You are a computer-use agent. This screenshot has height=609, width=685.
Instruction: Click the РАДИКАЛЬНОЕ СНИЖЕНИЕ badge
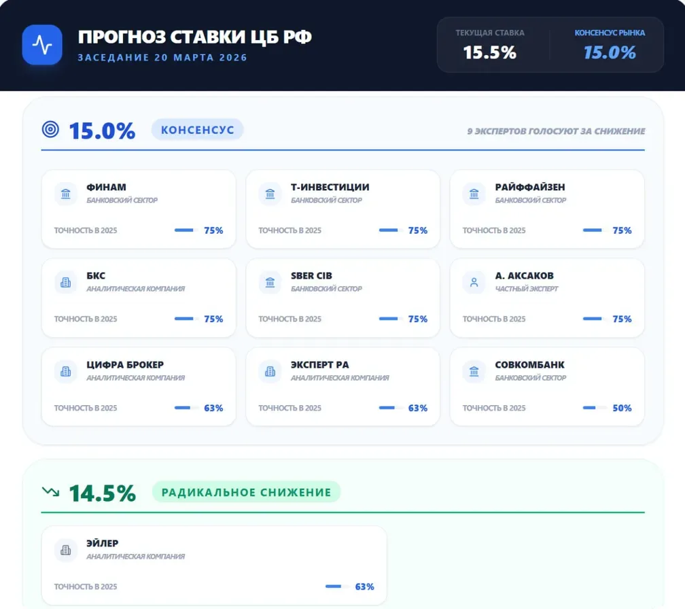click(247, 492)
